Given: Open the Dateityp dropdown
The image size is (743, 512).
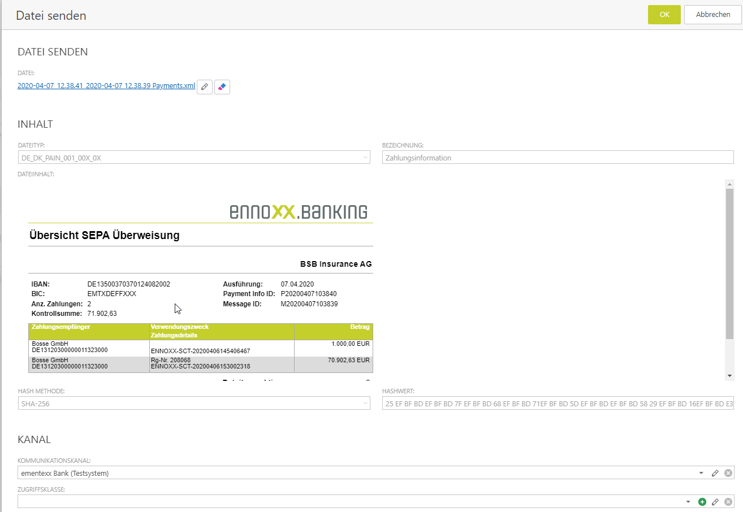Looking at the screenshot, I should pyautogui.click(x=365, y=158).
